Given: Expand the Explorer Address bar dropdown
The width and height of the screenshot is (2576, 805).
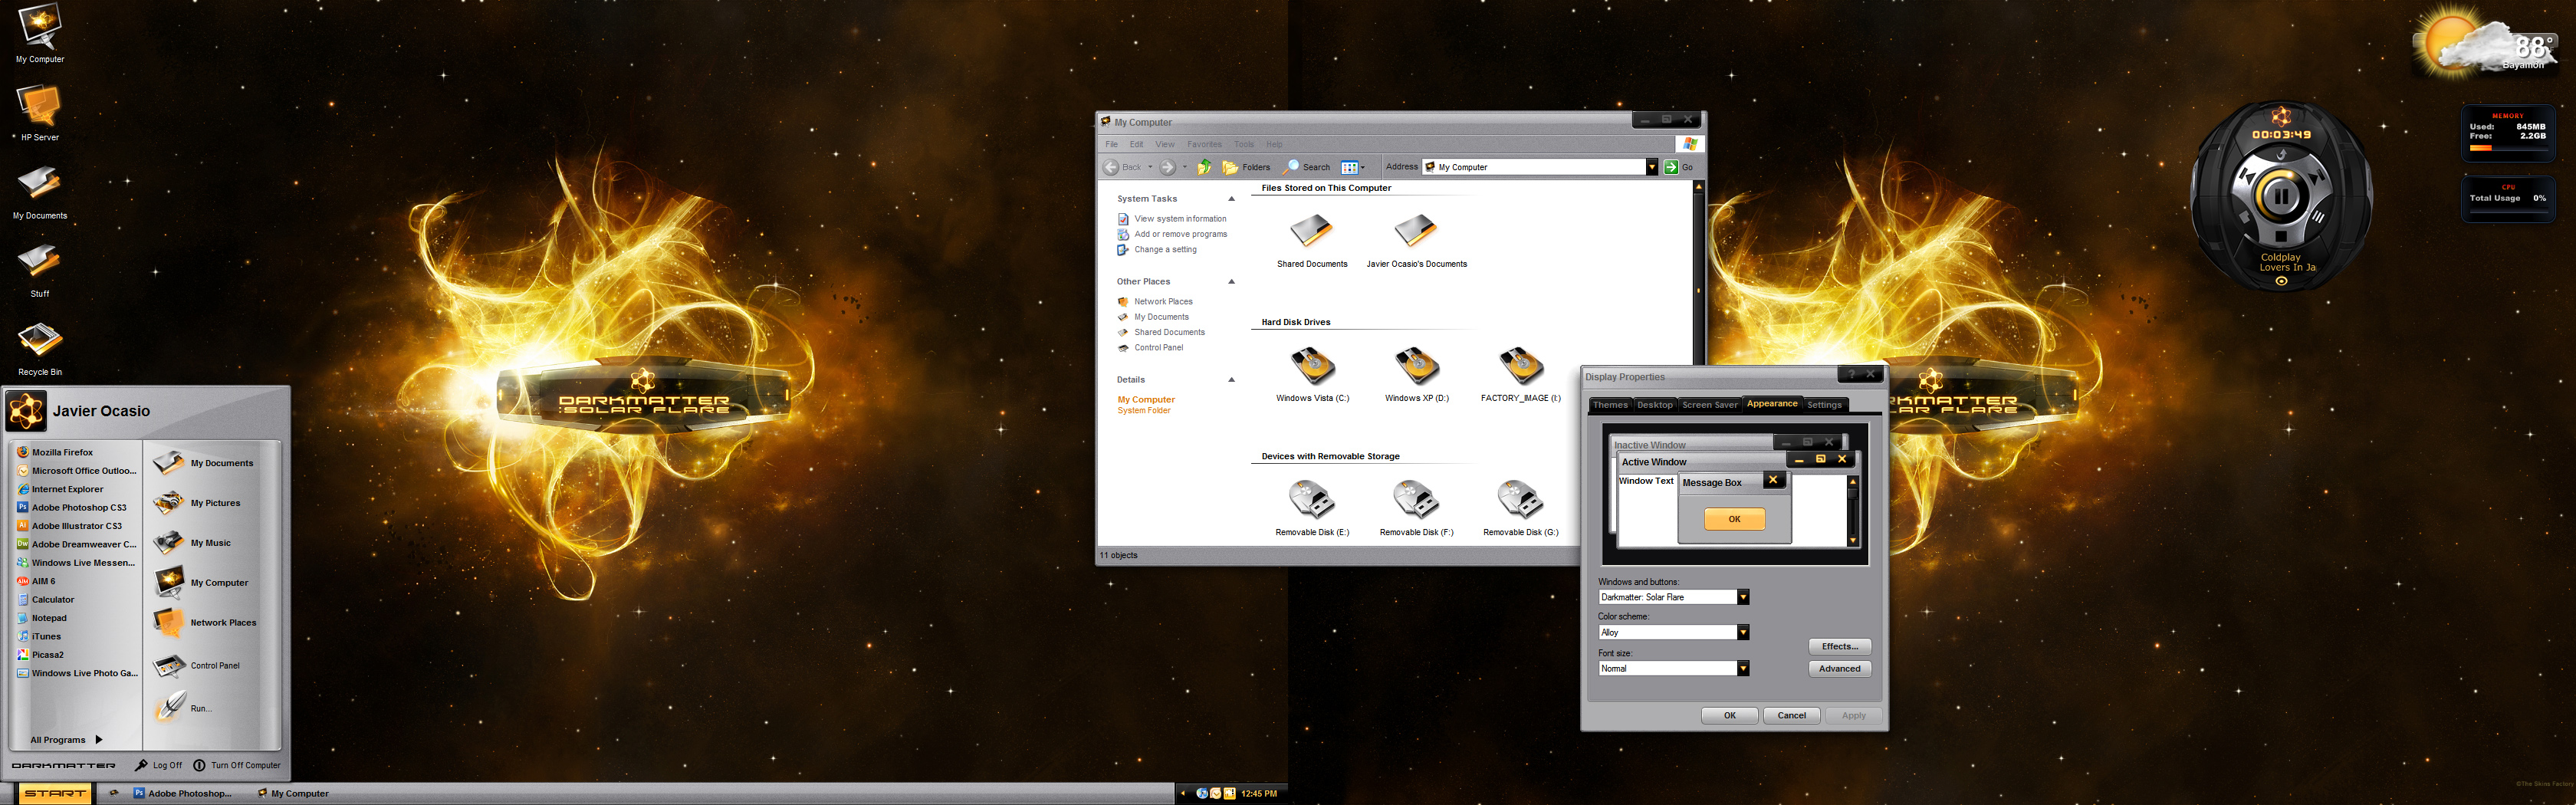Looking at the screenshot, I should pos(1651,167).
